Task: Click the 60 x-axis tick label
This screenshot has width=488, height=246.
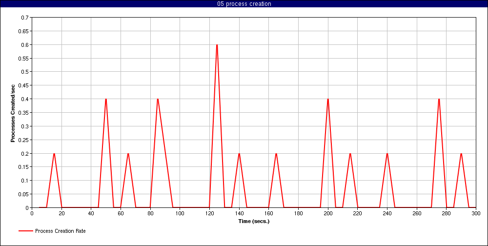Action: pyautogui.click(x=121, y=213)
